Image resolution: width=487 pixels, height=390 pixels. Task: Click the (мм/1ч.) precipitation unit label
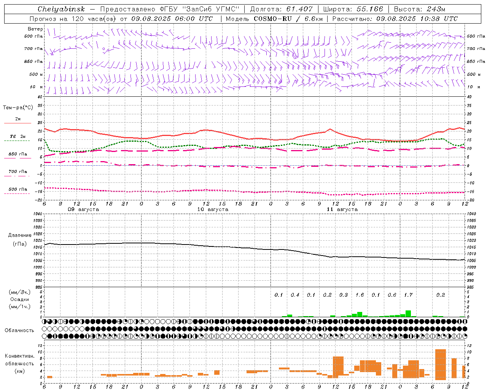[20, 307]
